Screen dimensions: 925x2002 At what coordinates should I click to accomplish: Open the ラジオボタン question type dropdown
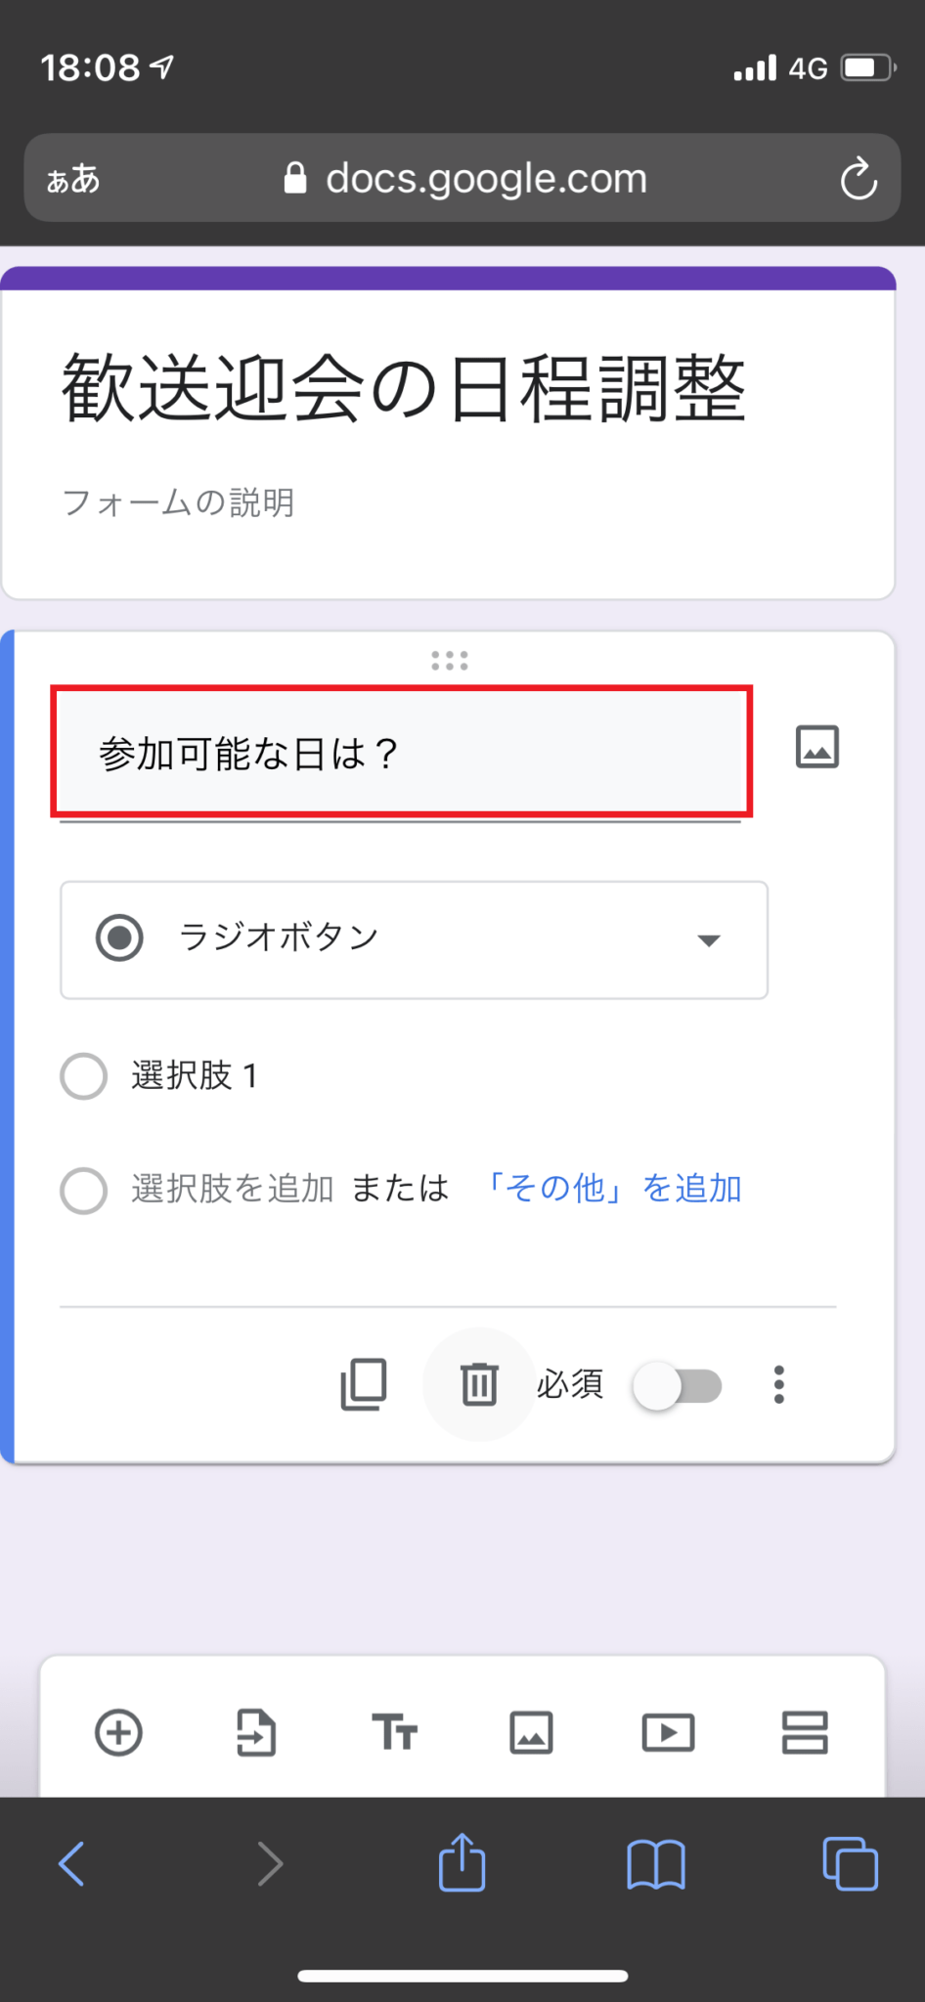coord(414,939)
